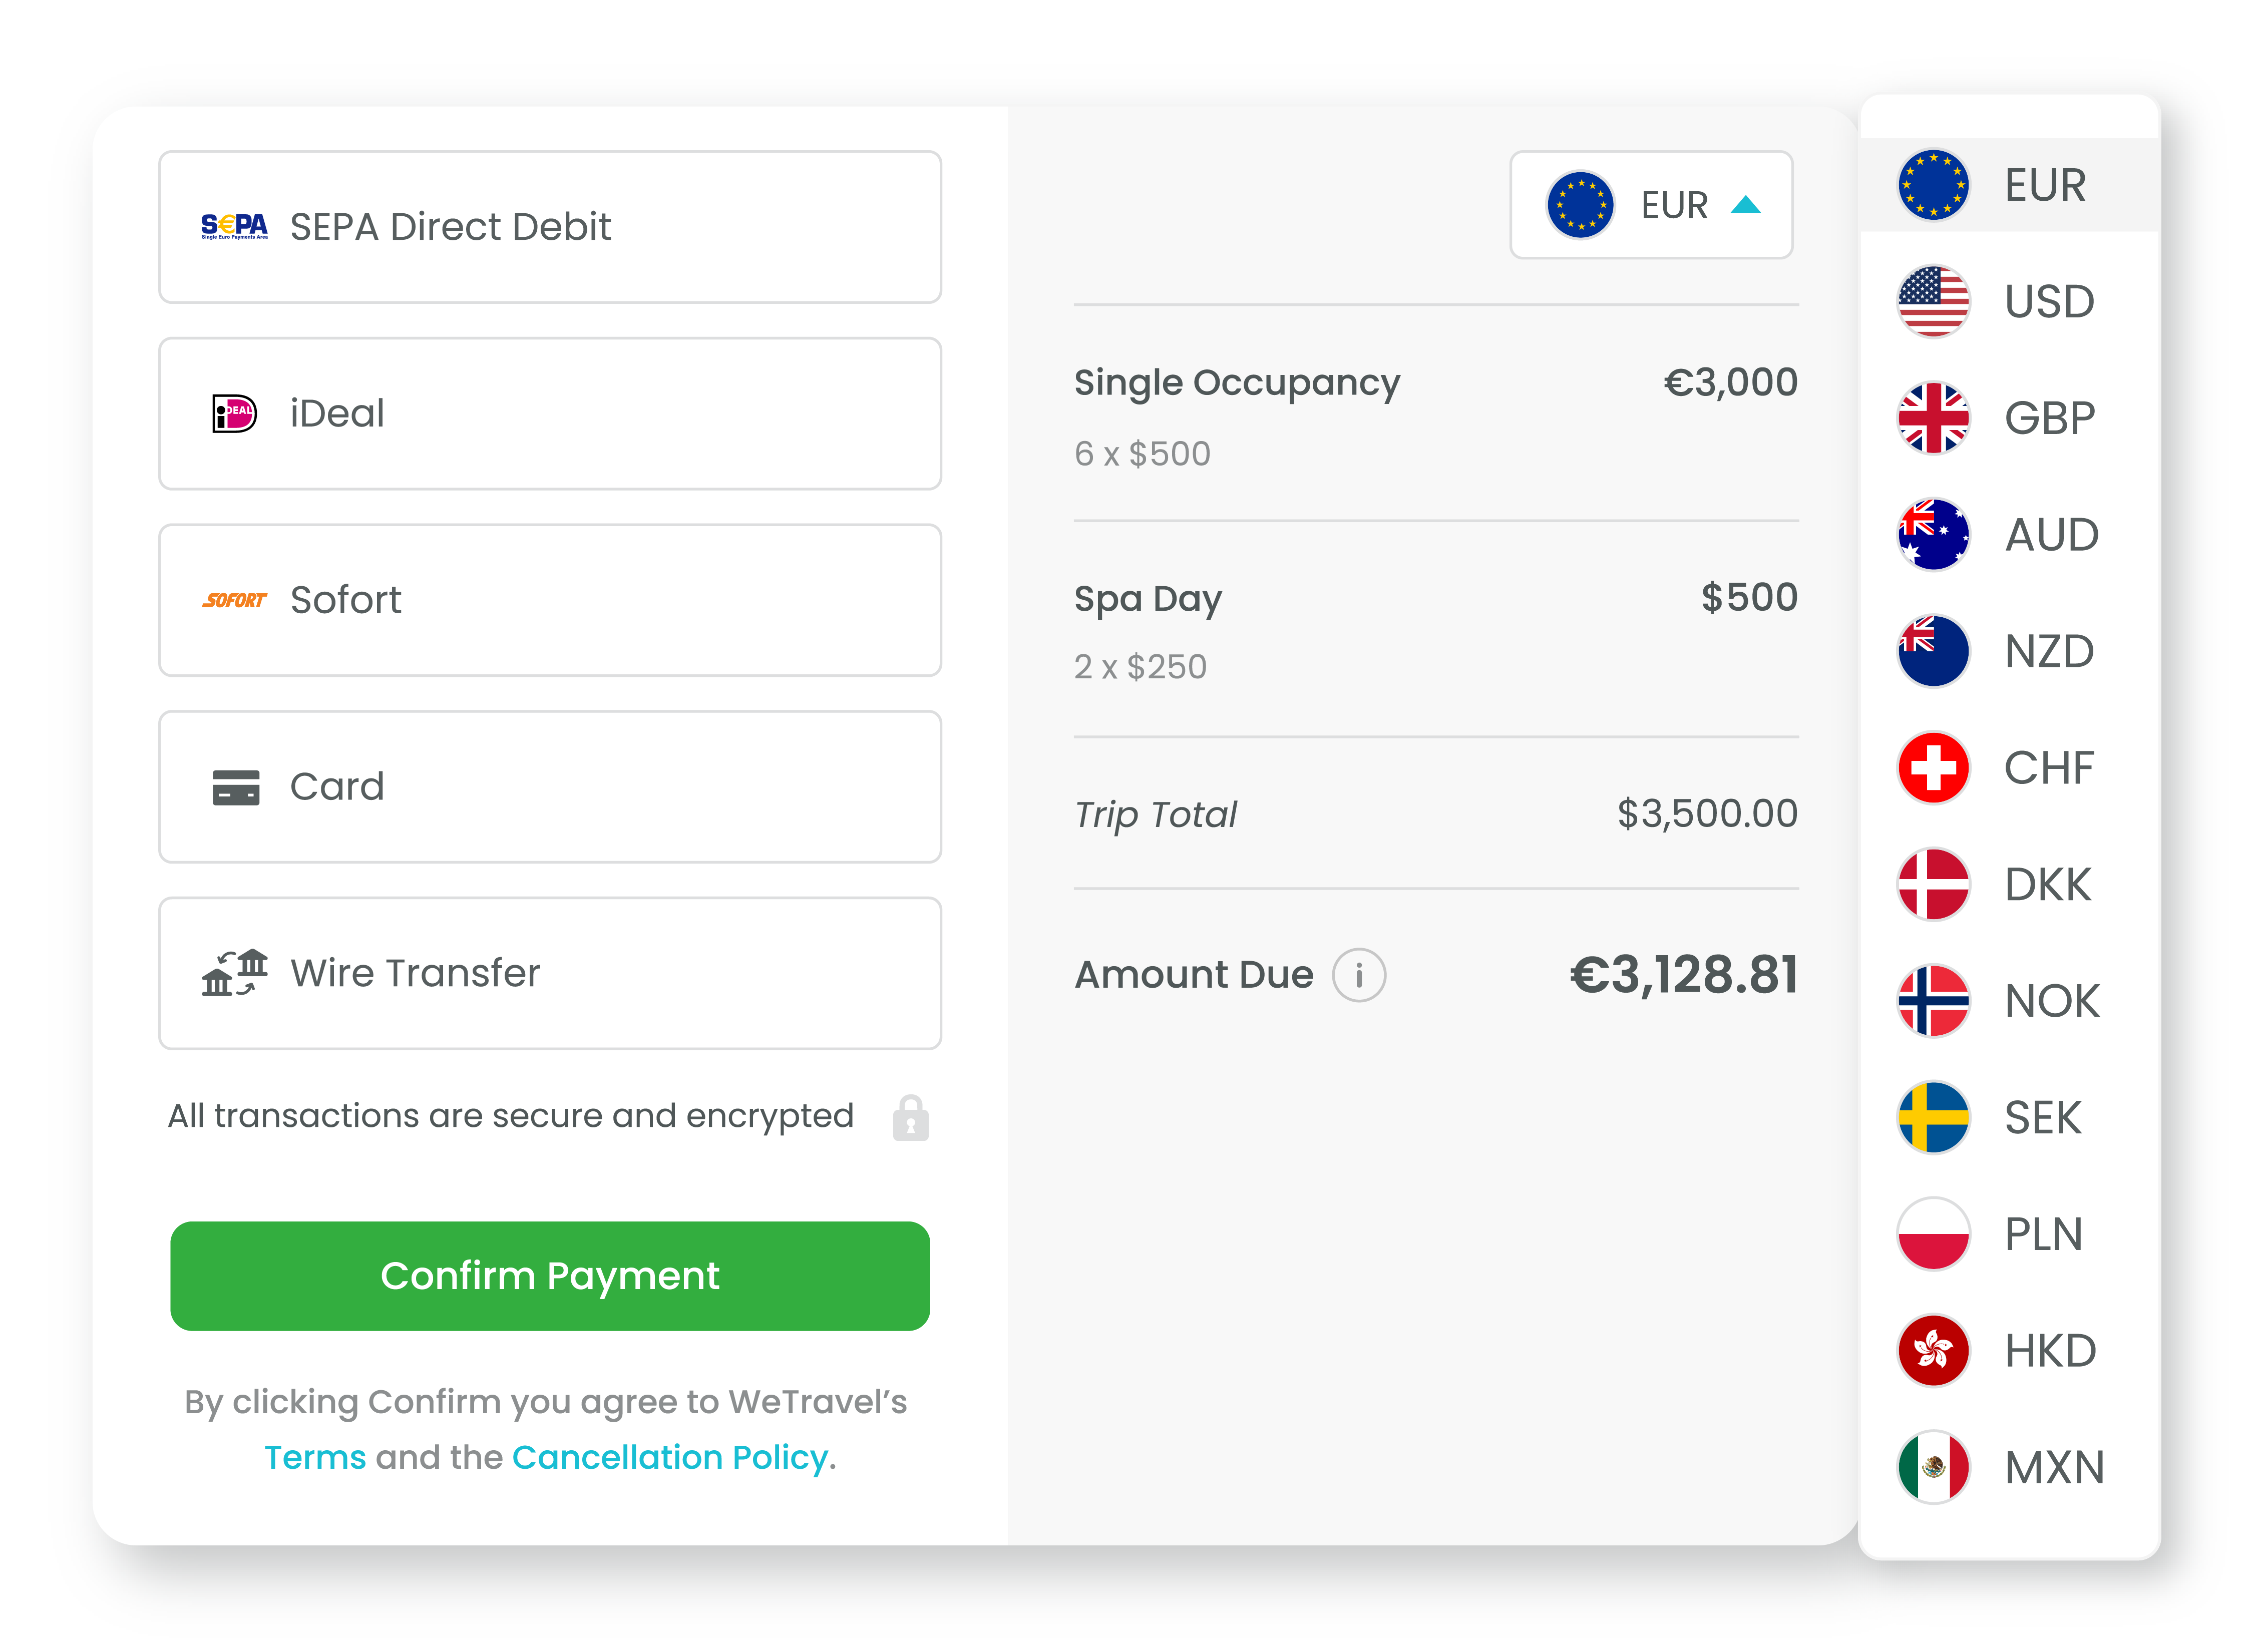This screenshot has width=2253, height=1652.
Task: Click the Hong Kong flag icon
Action: pyautogui.click(x=1932, y=1350)
